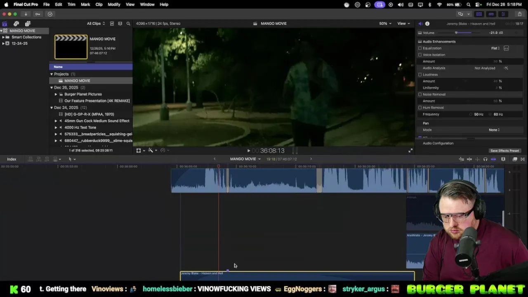Open the Photos and Audio sidebar

[16, 24]
